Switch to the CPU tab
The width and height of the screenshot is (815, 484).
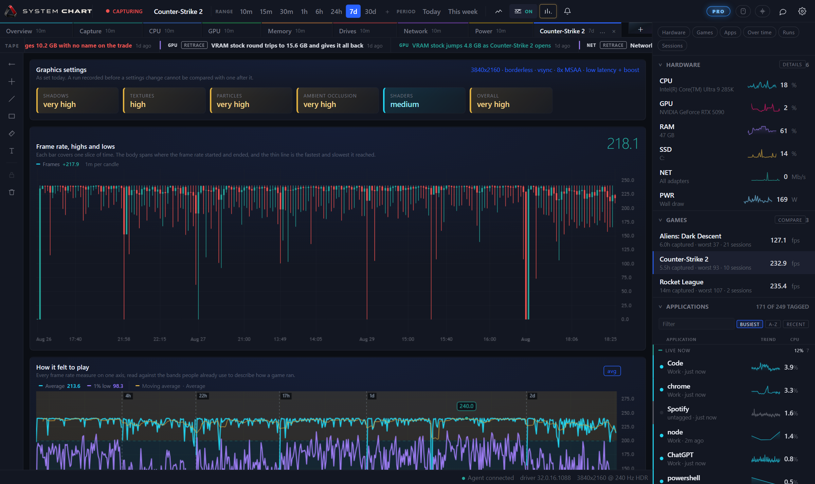click(x=172, y=31)
